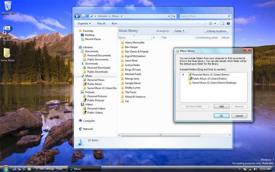Click the Forward navigation arrow in Explorer
Image resolution: width=275 pixels, height=172 pixels.
83,16
